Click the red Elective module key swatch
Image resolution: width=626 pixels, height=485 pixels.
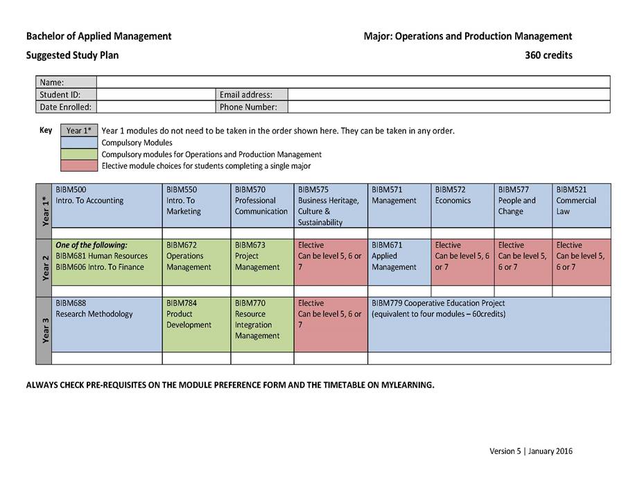click(78, 165)
